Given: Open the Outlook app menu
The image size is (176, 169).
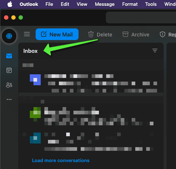Looking at the screenshot, I should (29, 4).
